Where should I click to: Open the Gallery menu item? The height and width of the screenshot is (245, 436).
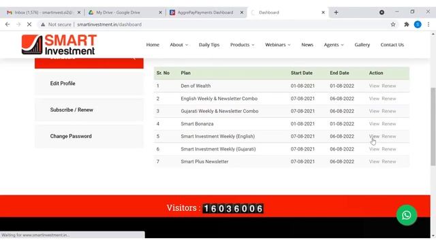[362, 45]
